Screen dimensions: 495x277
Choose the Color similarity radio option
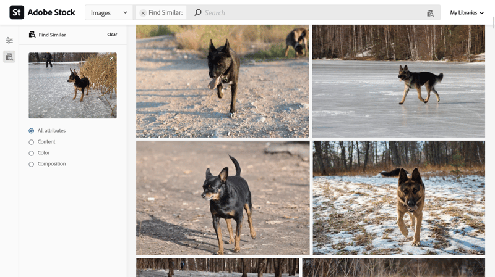coord(32,153)
